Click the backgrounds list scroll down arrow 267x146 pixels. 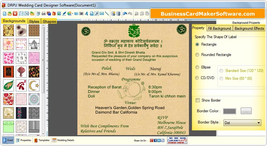pyautogui.click(x=43, y=134)
